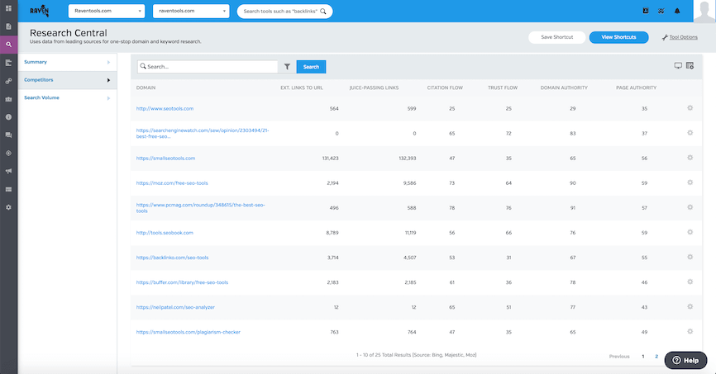Focus the top search tools field

[284, 12]
